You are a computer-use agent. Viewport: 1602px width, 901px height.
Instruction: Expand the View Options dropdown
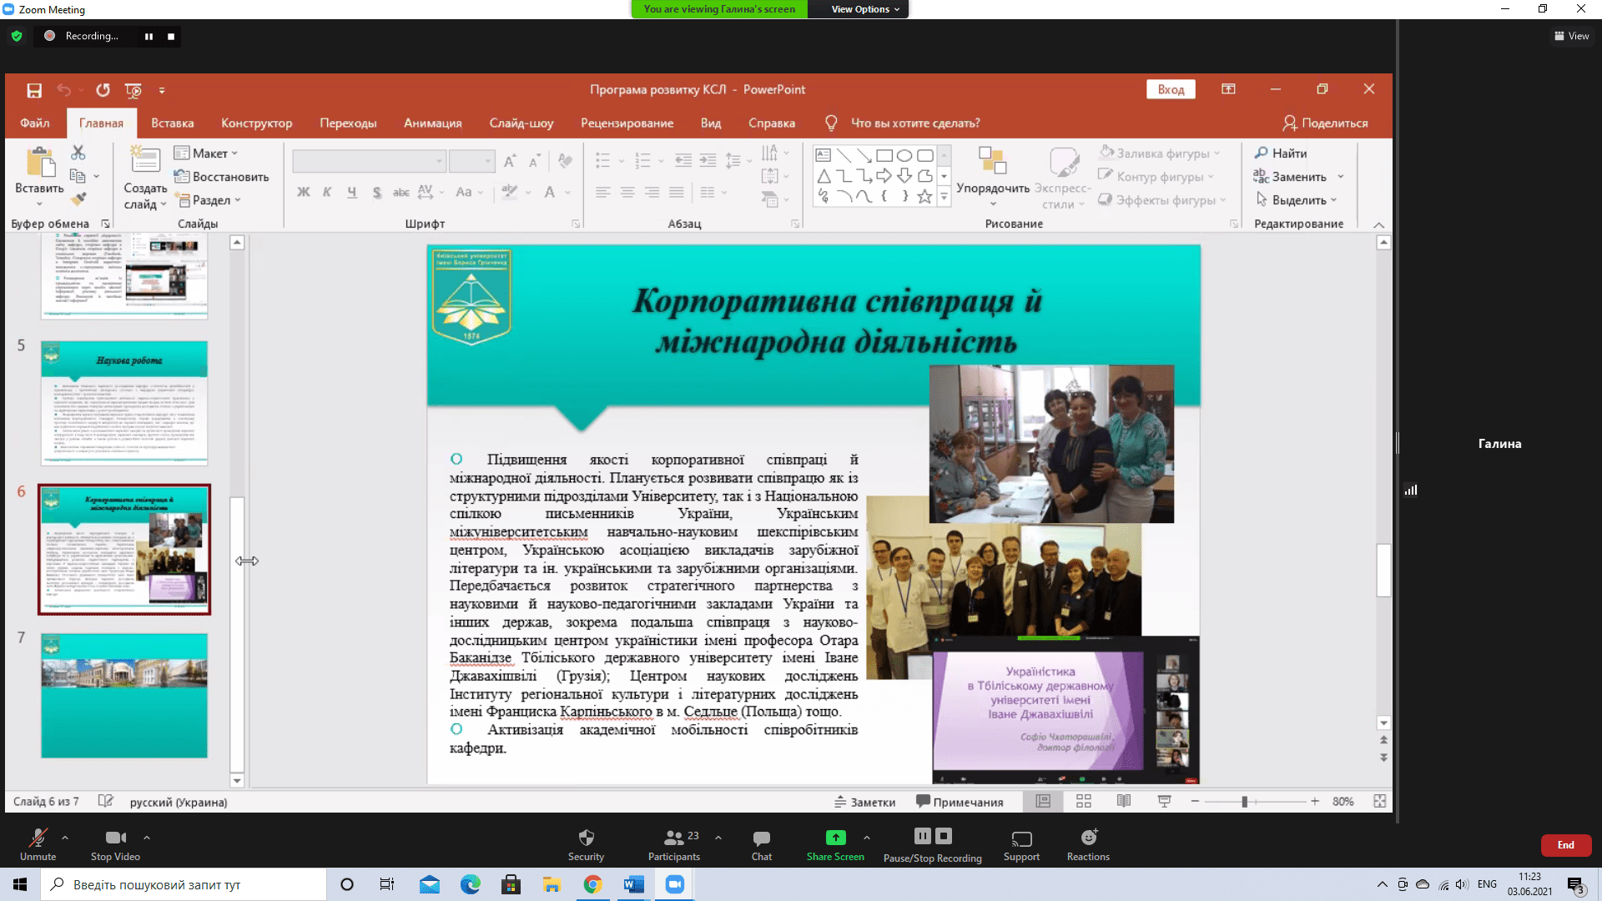[x=864, y=9]
